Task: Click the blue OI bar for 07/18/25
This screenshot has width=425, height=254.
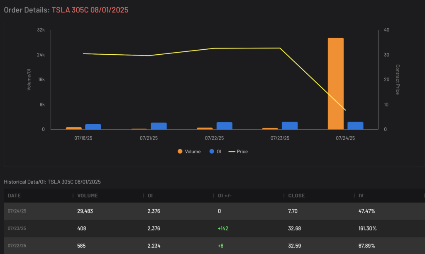Action: click(x=93, y=127)
